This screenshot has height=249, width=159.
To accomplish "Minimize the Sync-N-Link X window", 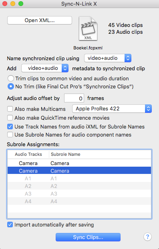I will (13, 4).
